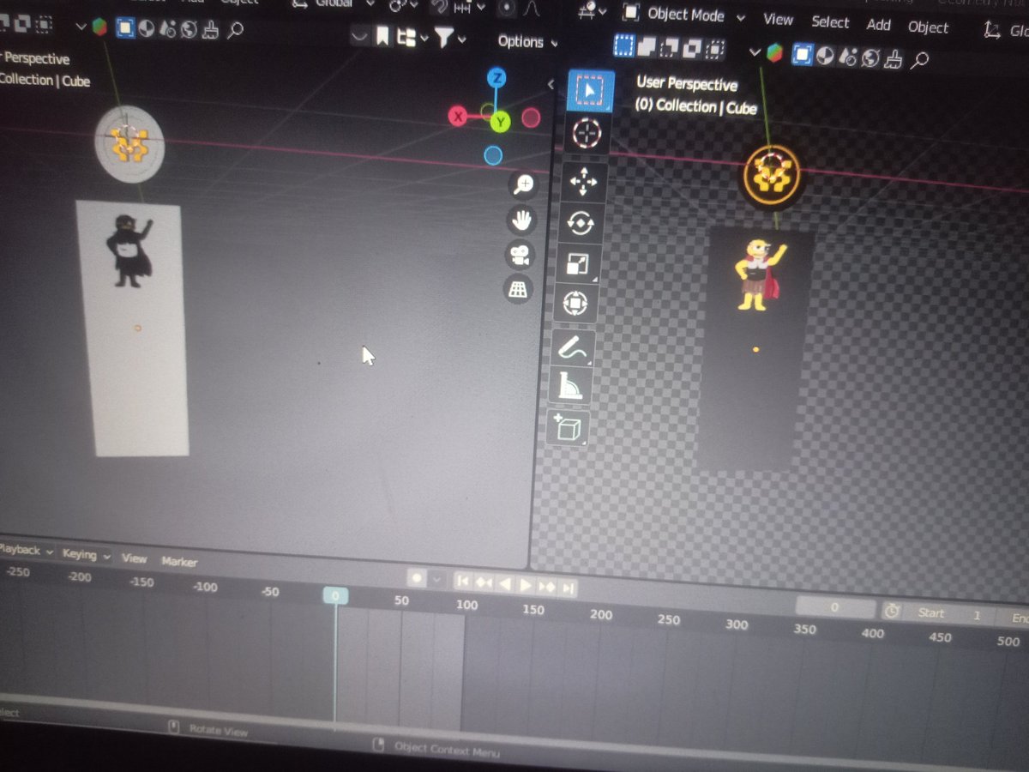Image resolution: width=1029 pixels, height=772 pixels.
Task: Click the colored character image in right viewport
Action: pyautogui.click(x=758, y=276)
